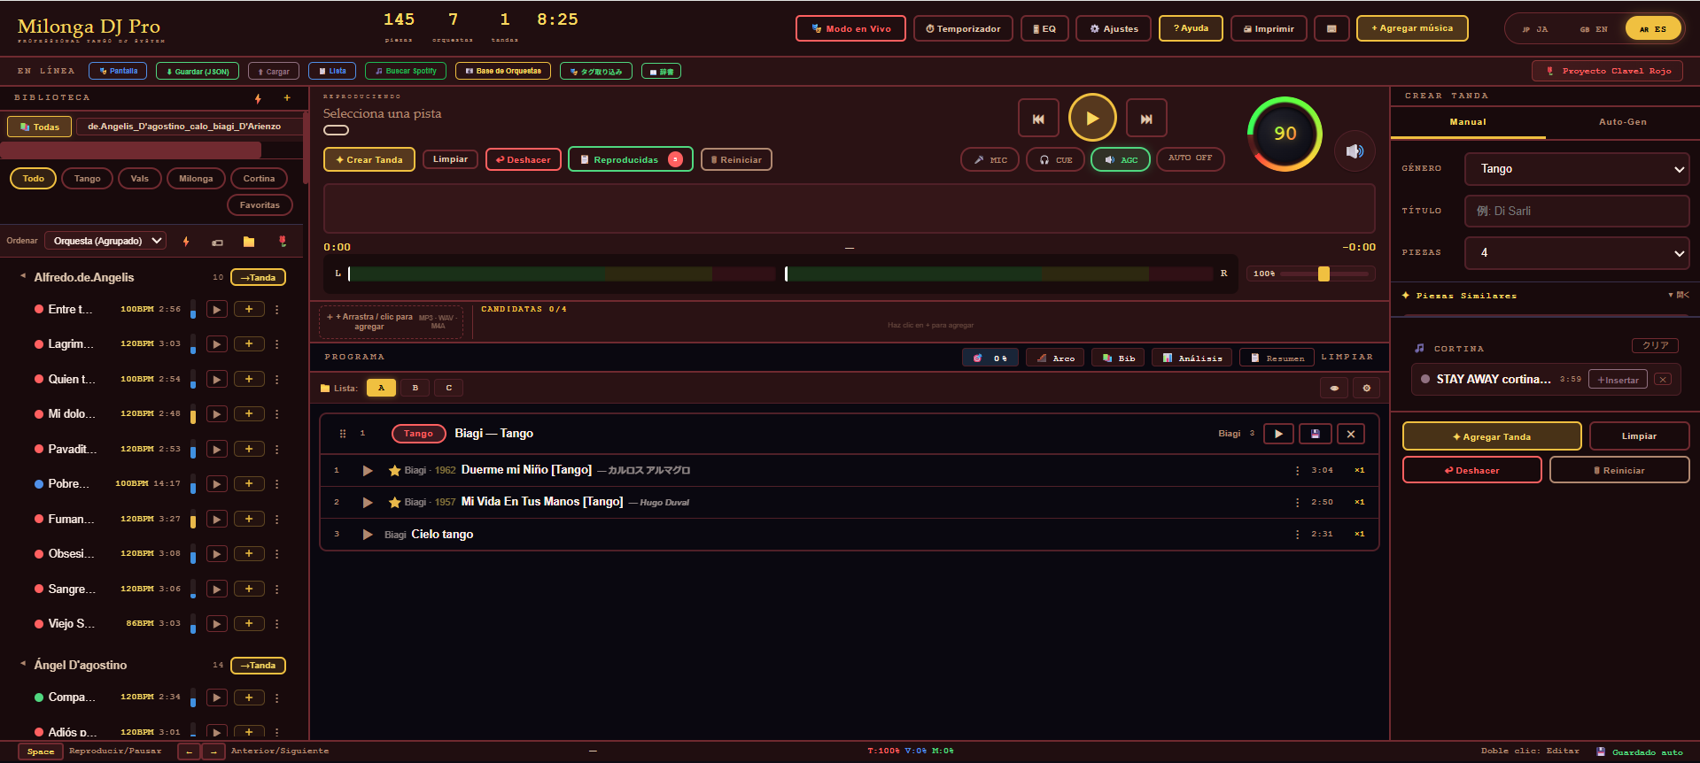Click the gear settings icon in the Lista row

point(1367,389)
